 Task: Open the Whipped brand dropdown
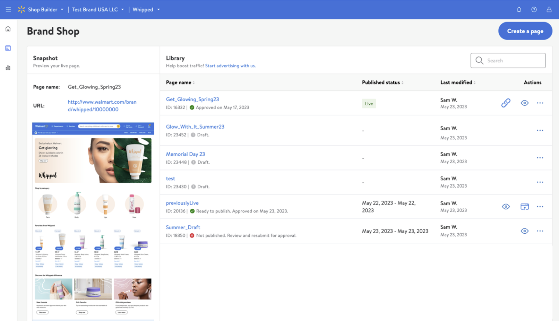pyautogui.click(x=158, y=9)
